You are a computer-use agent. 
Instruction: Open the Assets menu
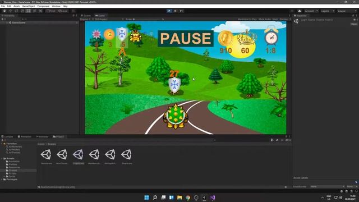17,6
